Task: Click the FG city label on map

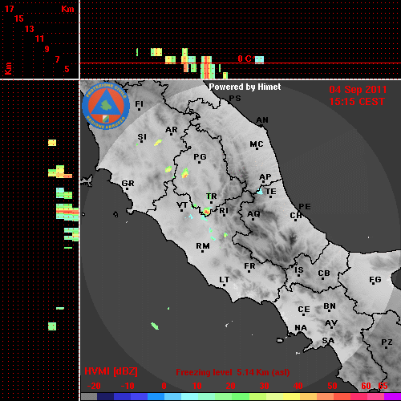Action: click(x=375, y=280)
